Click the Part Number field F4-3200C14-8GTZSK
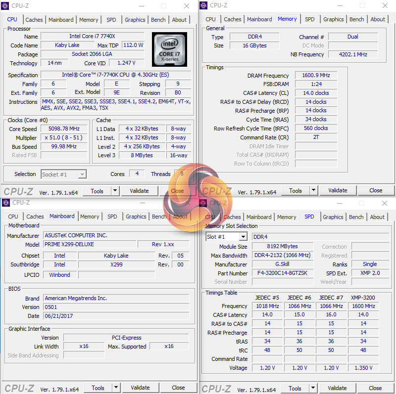This screenshot has height=394, width=396. pyautogui.click(x=282, y=273)
